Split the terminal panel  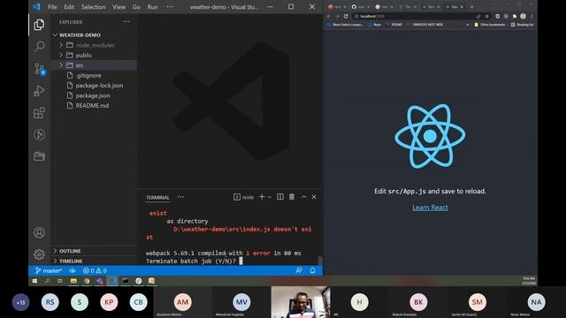[x=280, y=197]
